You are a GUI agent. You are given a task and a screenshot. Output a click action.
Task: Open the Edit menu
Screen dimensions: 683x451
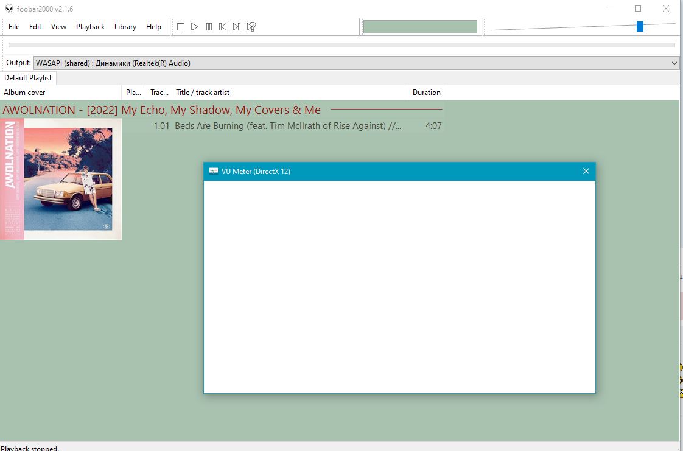point(35,27)
